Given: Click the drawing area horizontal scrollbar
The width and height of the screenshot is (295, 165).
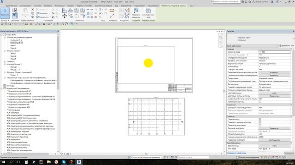Looking at the screenshot, I should coord(146,154).
